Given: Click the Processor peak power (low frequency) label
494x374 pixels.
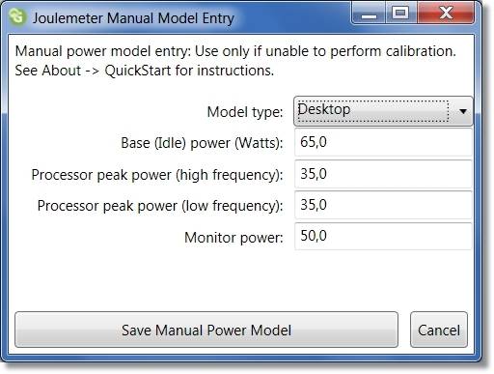Looking at the screenshot, I should pos(160,206).
